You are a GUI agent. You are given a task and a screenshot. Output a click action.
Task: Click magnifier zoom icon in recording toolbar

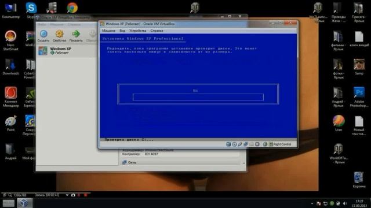coord(10,195)
